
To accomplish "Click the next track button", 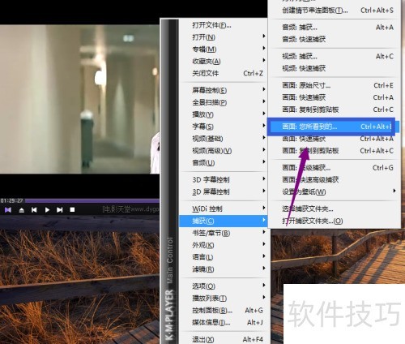I will (60, 210).
